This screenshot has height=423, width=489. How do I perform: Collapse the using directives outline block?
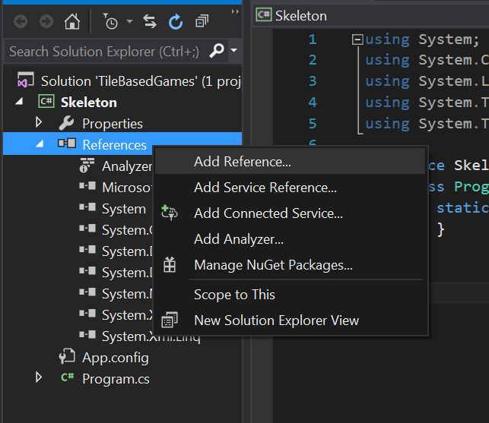(x=357, y=39)
